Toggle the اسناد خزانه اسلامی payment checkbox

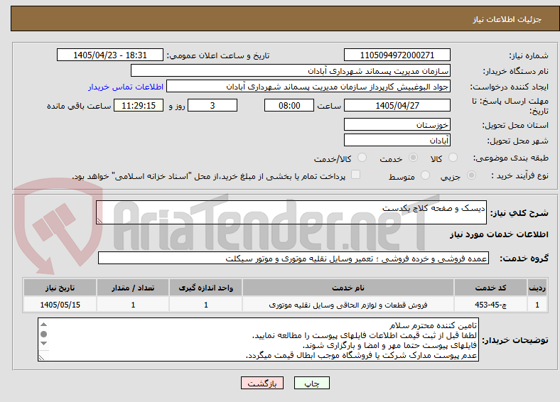point(355,175)
